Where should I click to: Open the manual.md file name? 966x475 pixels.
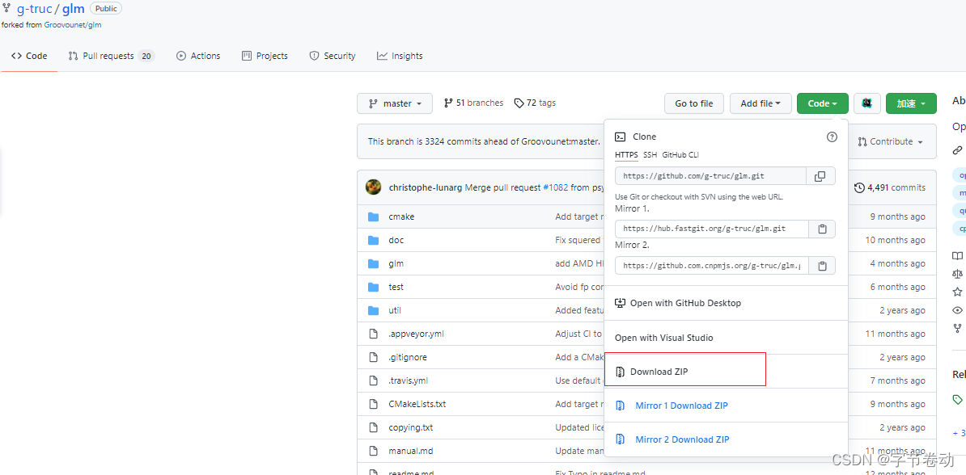[x=411, y=451]
